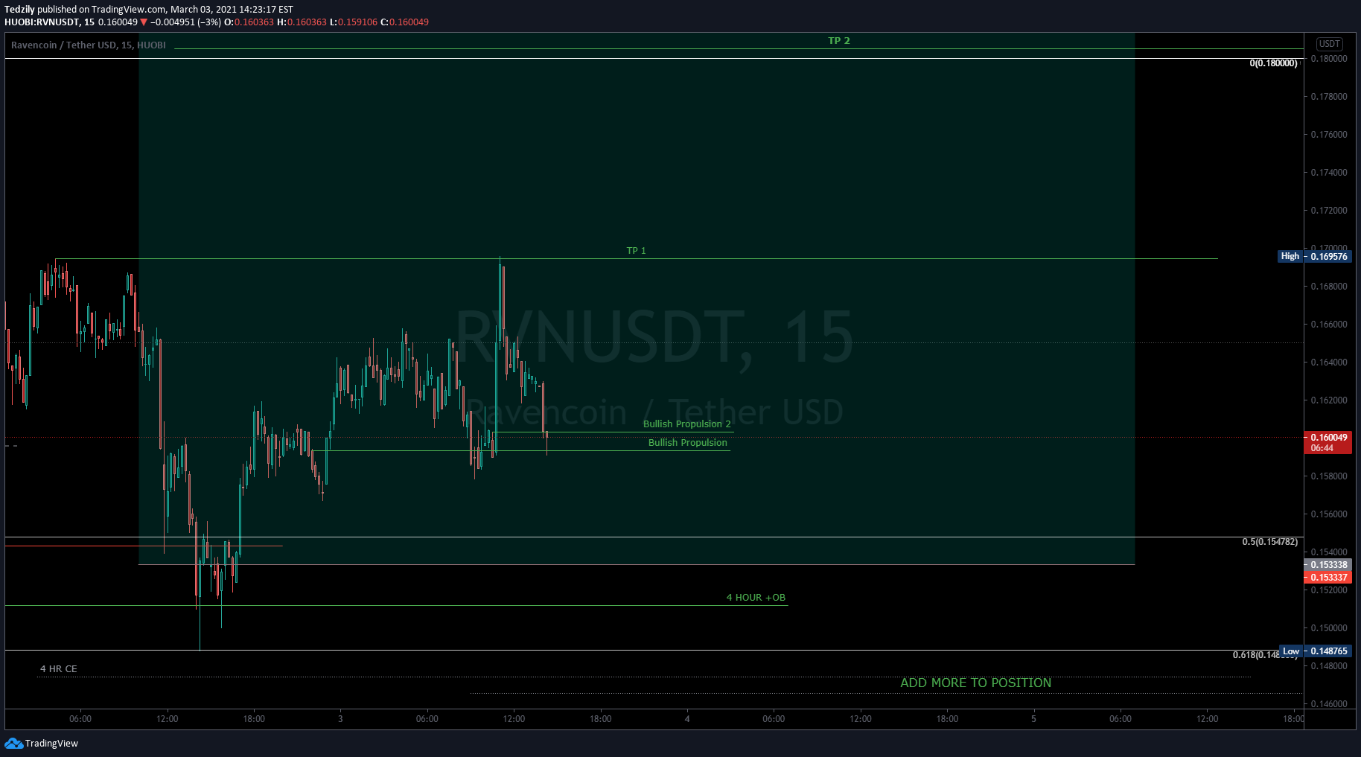Click the red down-triangle price change indicator

(144, 22)
